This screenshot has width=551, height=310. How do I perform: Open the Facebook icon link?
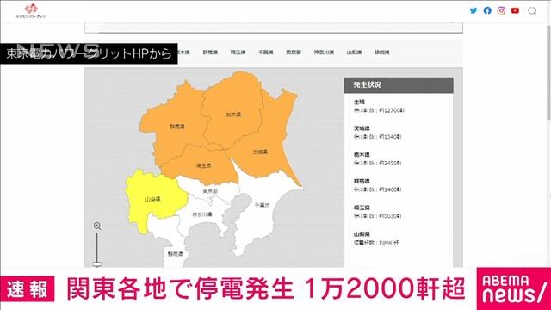coord(487,10)
